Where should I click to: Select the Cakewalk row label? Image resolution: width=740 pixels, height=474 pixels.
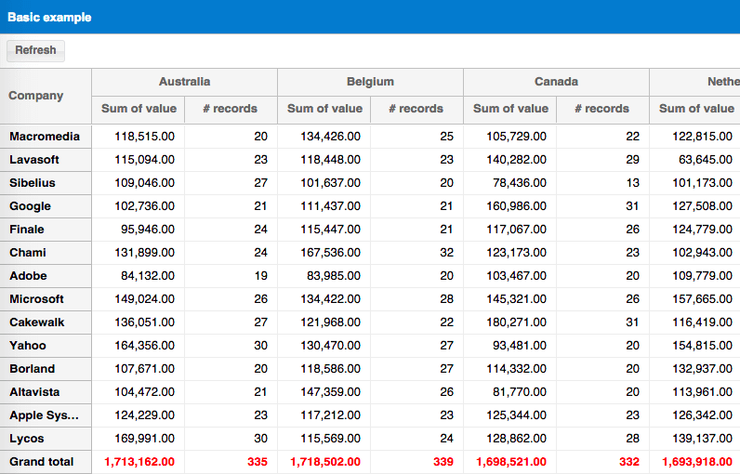click(46, 323)
